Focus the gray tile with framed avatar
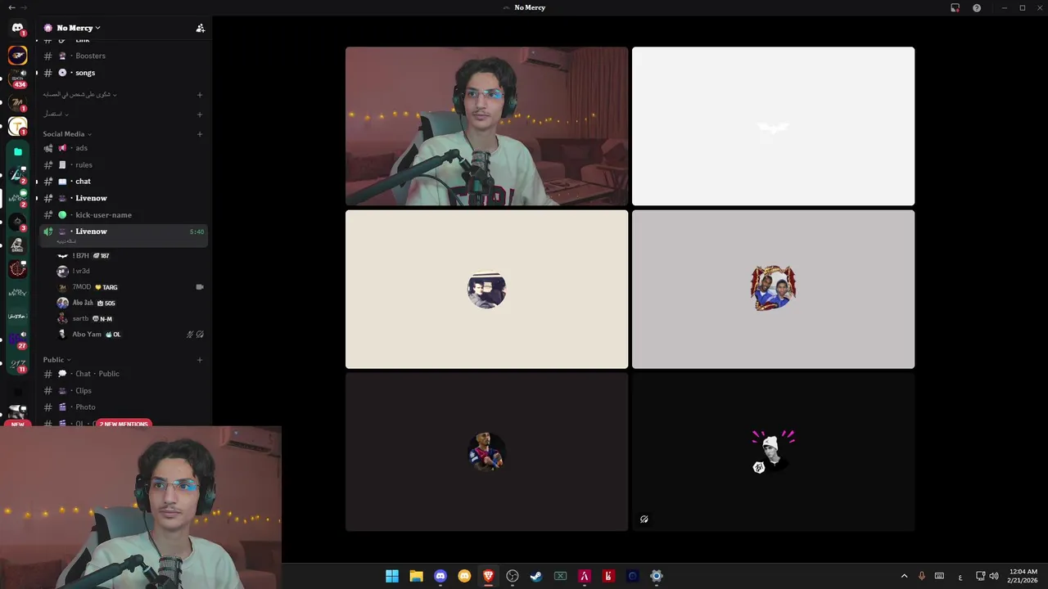The height and width of the screenshot is (589, 1048). pos(773,289)
